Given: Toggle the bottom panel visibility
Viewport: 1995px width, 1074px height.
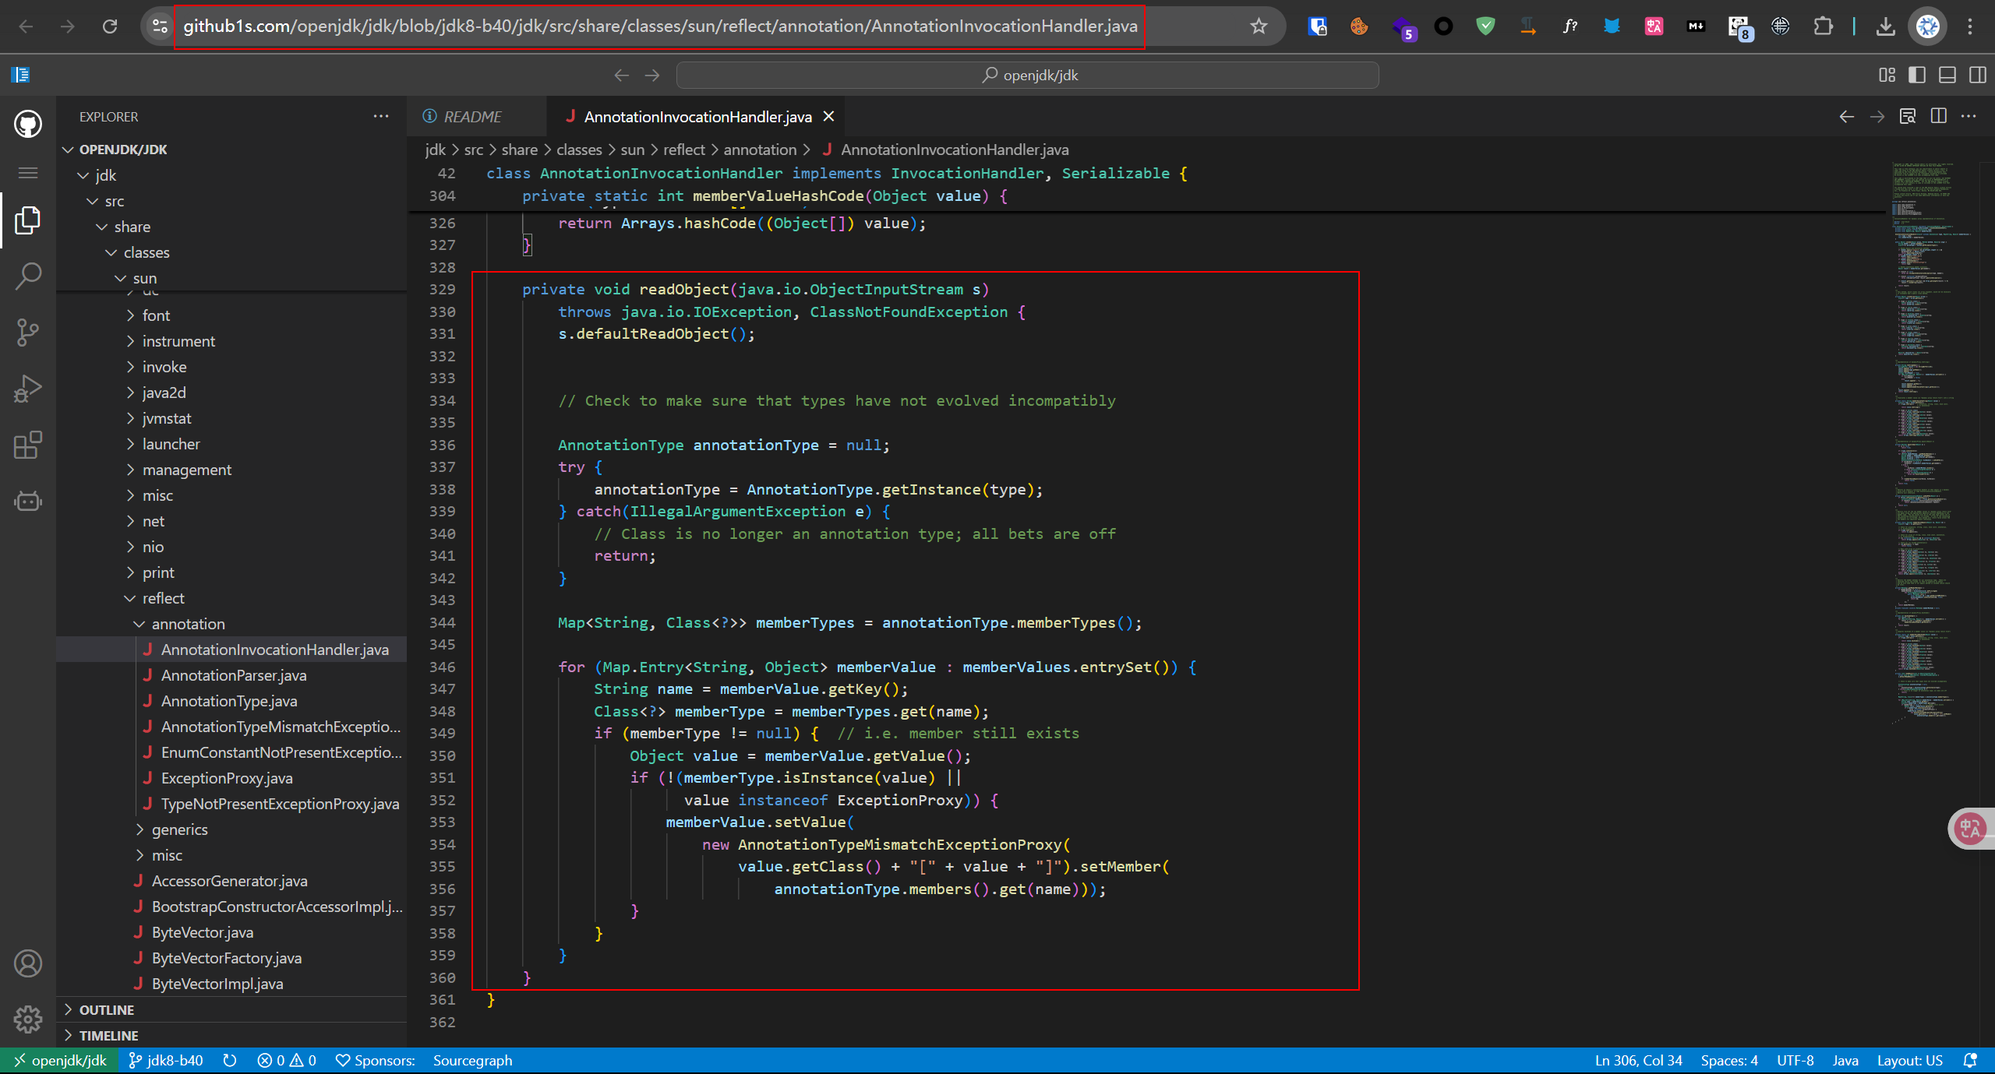Looking at the screenshot, I should 1947,75.
